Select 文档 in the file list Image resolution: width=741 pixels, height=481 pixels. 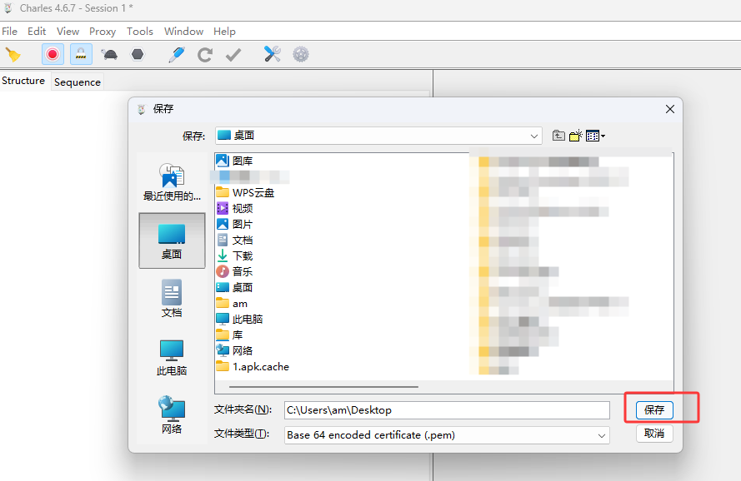click(234, 240)
